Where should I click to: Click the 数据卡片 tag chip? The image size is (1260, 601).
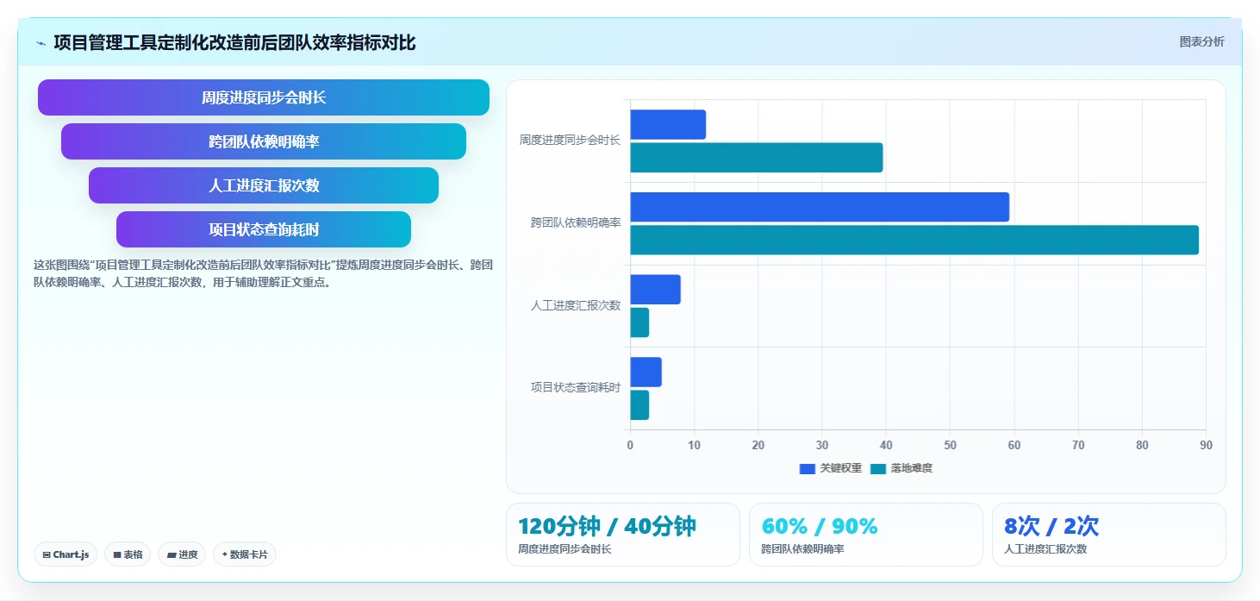click(245, 554)
